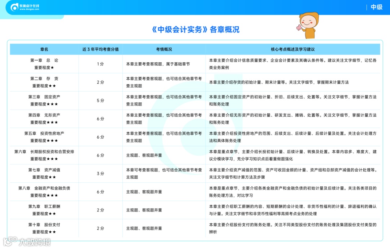This screenshot has height=249, width=390.
Task: Select the 考情概况 column header
Action: tap(164, 49)
